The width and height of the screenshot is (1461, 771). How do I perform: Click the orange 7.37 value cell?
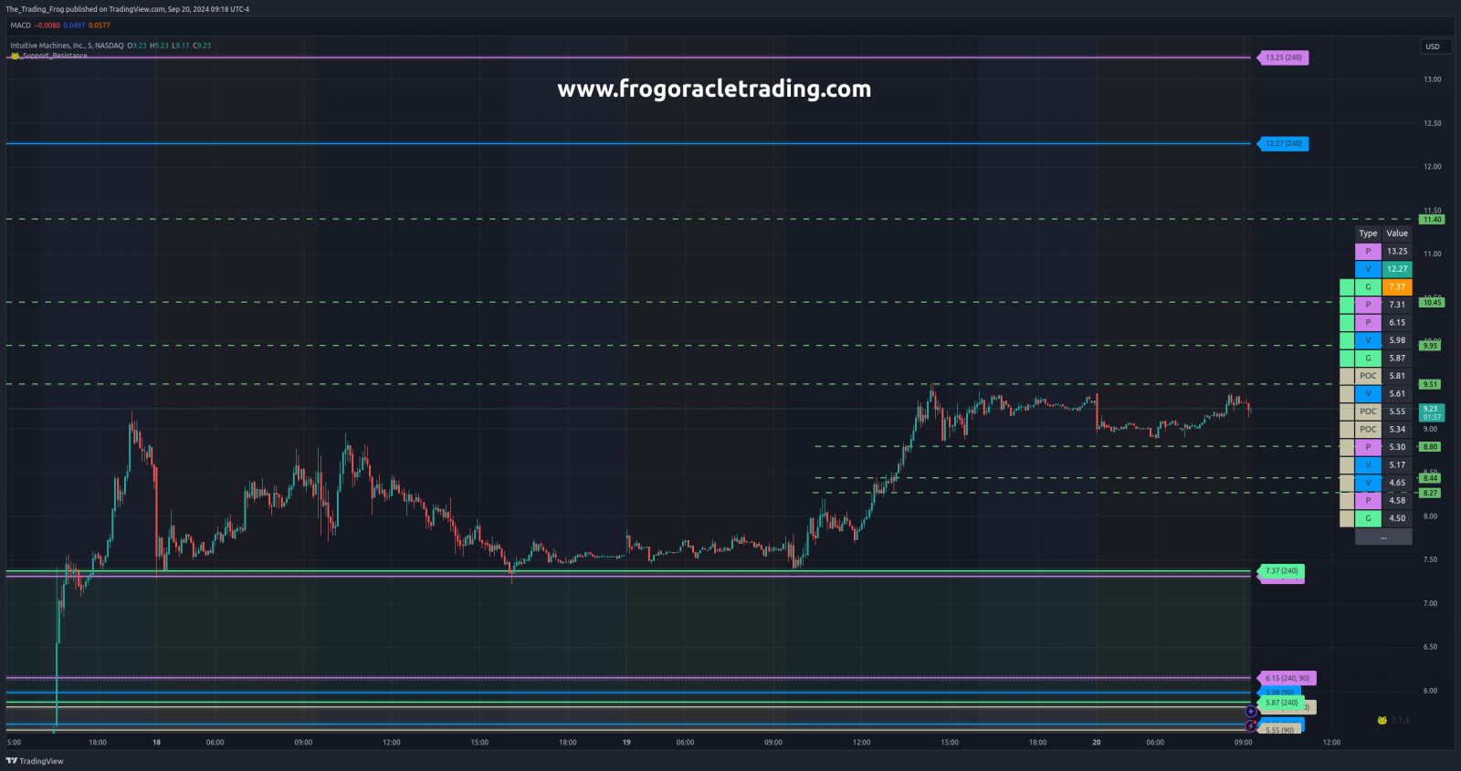tap(1397, 287)
